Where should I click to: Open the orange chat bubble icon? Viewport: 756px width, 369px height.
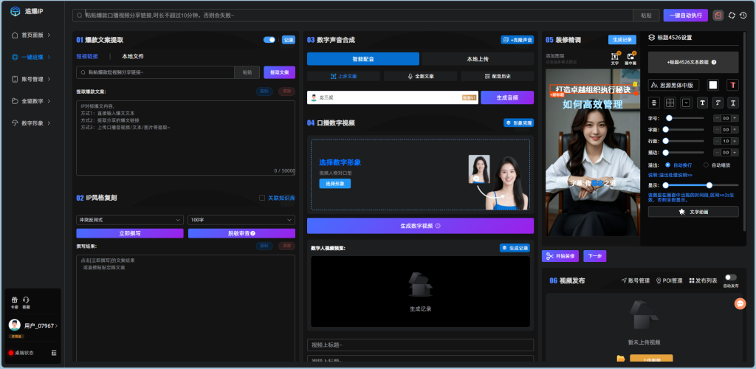pos(740,303)
